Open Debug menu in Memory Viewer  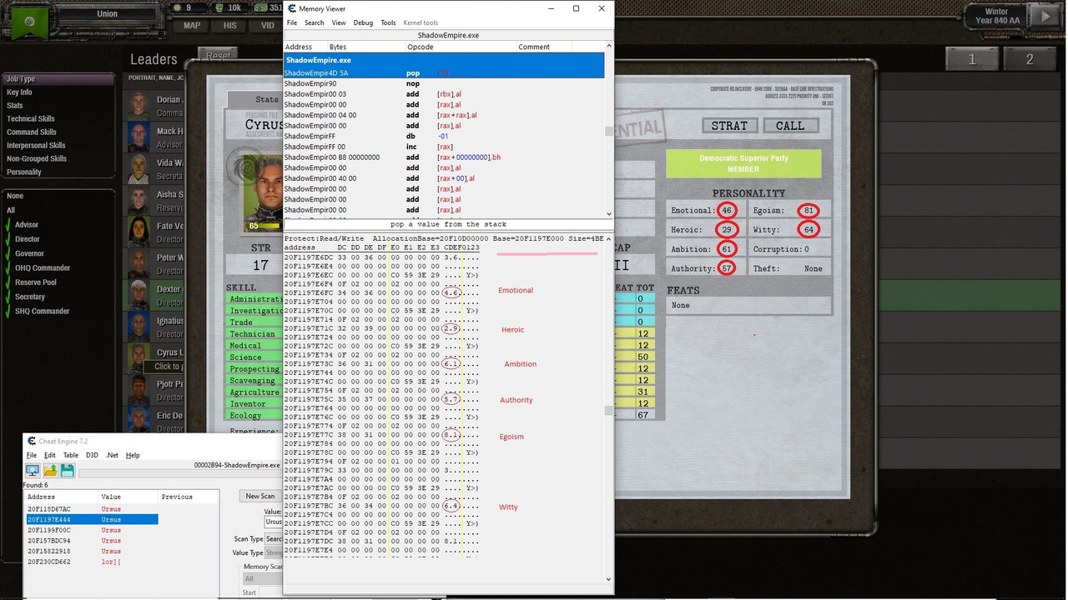363,22
